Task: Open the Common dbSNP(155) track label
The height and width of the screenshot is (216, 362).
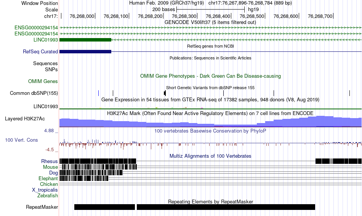Action: [34, 93]
